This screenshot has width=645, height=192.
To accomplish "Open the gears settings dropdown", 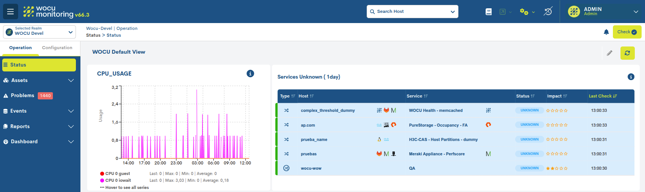I will point(527,12).
